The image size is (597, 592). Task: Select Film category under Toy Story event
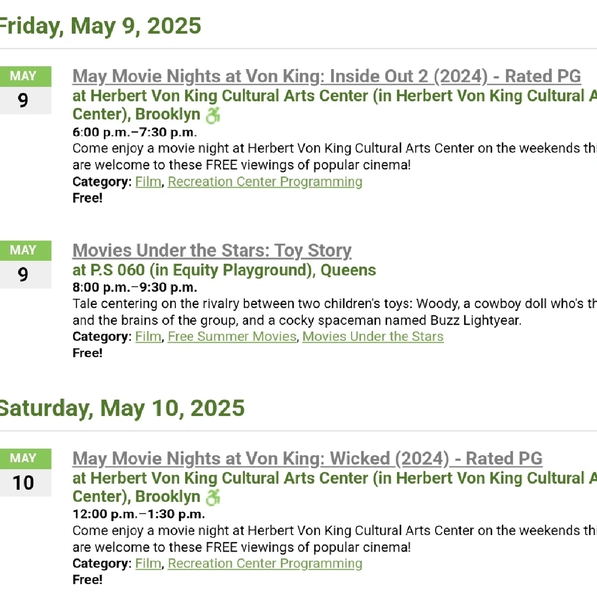click(x=148, y=337)
